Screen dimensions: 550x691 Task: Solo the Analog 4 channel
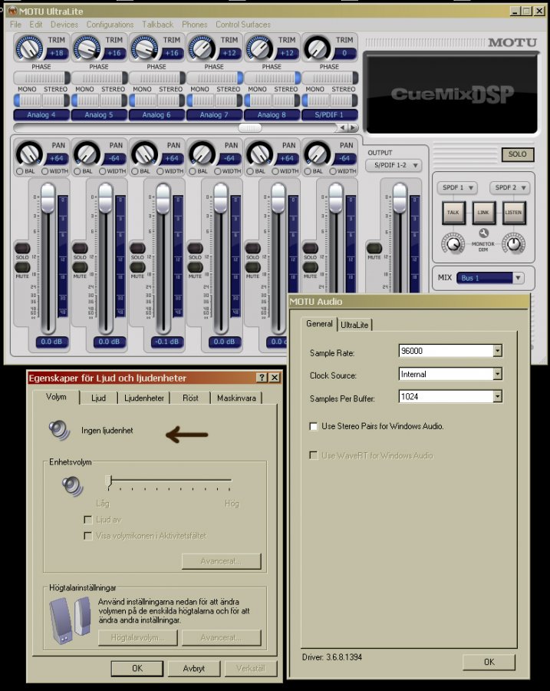click(22, 248)
